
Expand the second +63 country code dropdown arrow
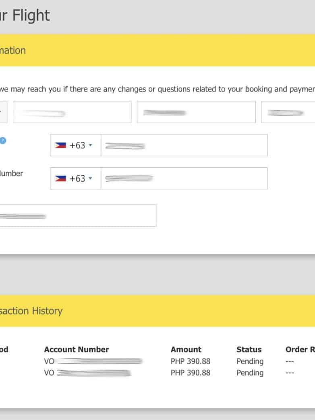coord(90,178)
